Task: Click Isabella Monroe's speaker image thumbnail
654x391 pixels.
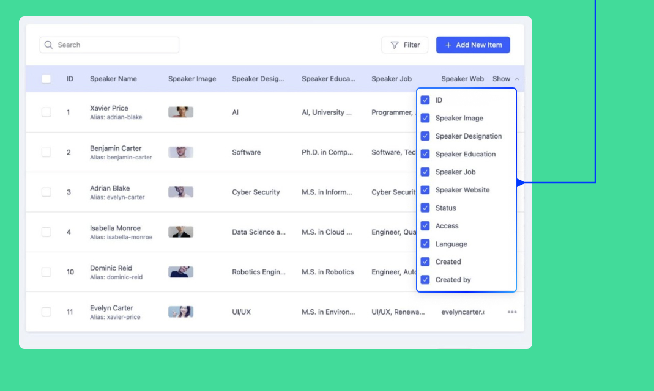Action: [x=180, y=232]
